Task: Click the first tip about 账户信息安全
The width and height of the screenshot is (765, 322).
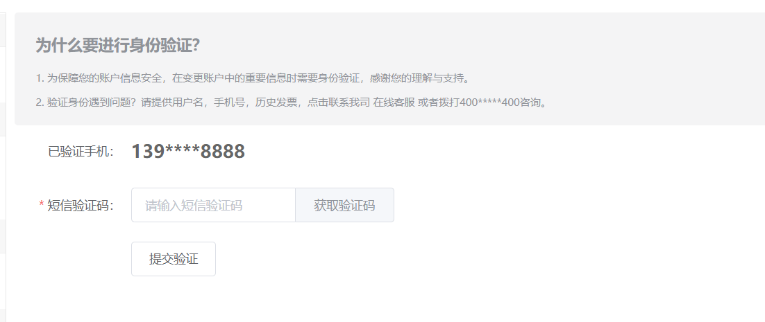Action: pyautogui.click(x=253, y=78)
